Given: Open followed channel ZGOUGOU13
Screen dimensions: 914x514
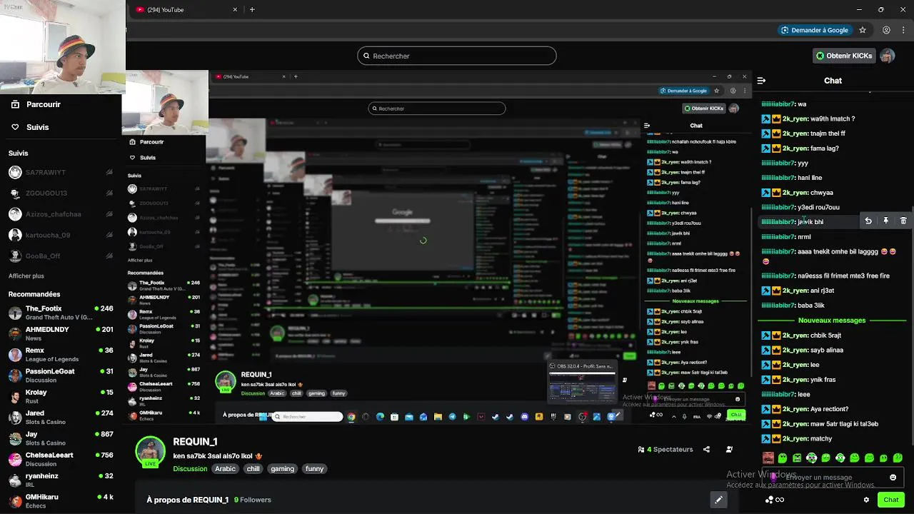Looking at the screenshot, I should point(61,193).
